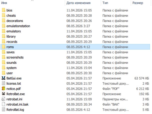
Task: Click the retrobat.ini gear file icon
Action: (3, 99)
